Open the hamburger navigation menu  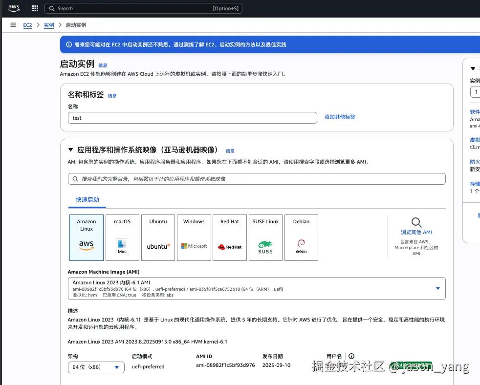[13, 25]
